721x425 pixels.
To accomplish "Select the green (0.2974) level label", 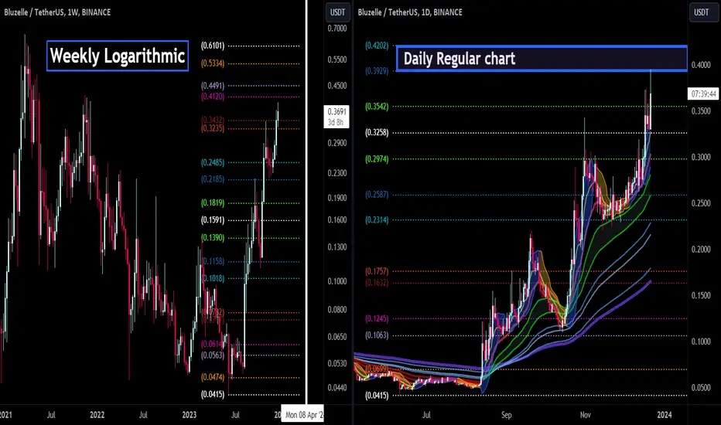I will click(x=377, y=159).
